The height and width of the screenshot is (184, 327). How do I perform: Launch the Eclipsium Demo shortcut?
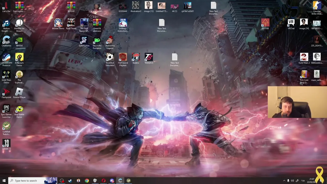(19, 60)
